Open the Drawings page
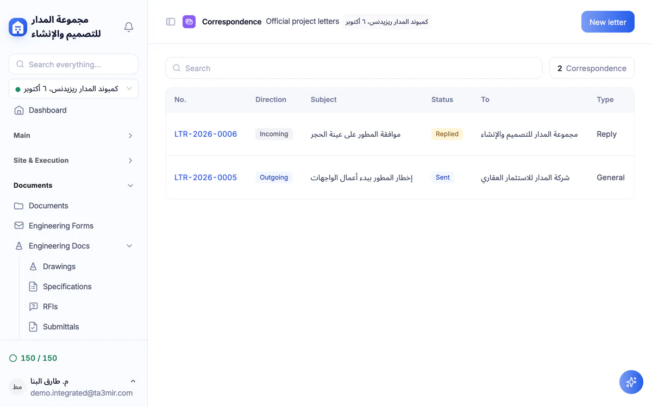652x407 pixels. [x=80, y=266]
